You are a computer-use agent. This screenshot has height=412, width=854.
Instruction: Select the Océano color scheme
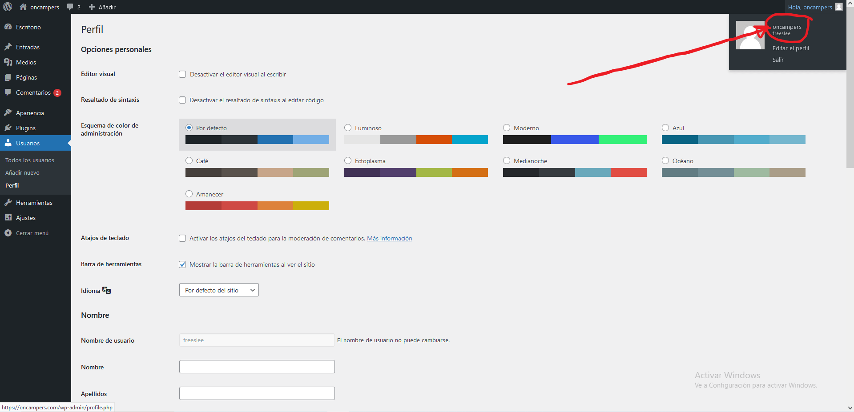[665, 160]
